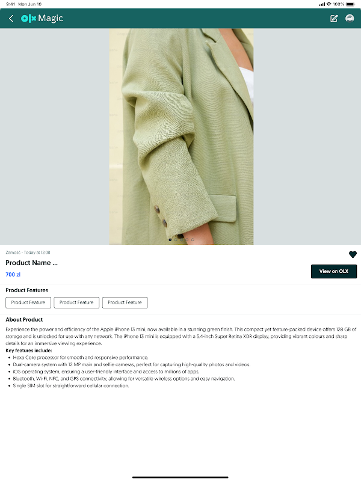Open the edit/compose pencil icon
Screen dimensions: 361x481
334,19
